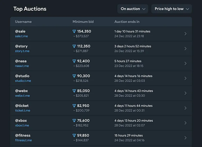
Task: Click the chevron arrow on the @fitness row
Action: 186,138
